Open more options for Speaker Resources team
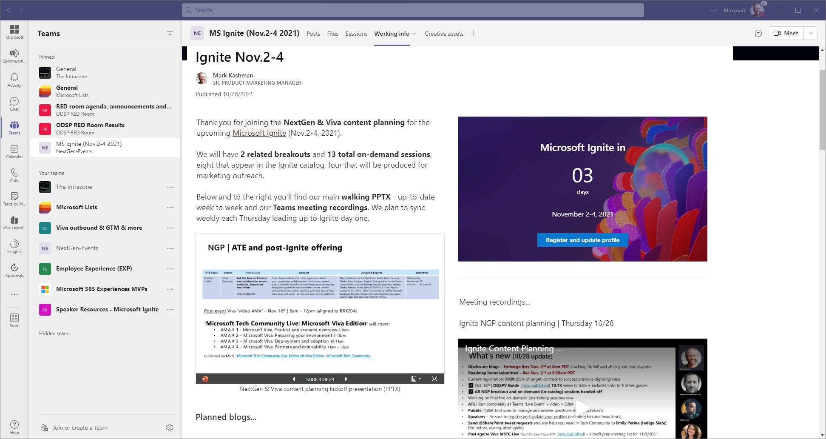This screenshot has width=826, height=439. pyautogui.click(x=170, y=310)
